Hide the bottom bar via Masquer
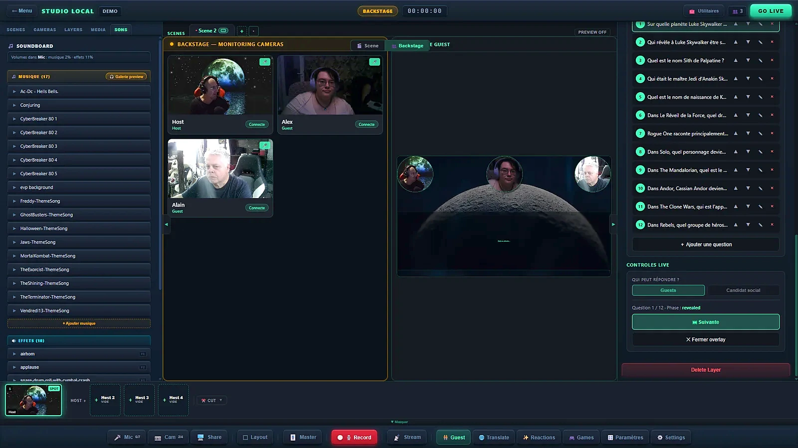 point(399,422)
